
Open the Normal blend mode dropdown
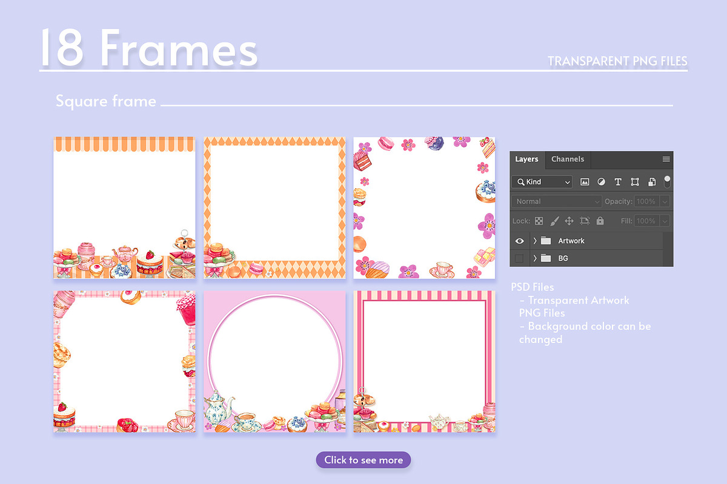[x=557, y=201]
